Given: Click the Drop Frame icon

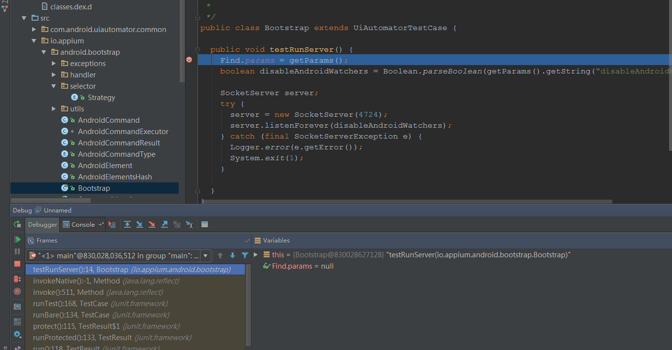Looking at the screenshot, I should coord(177,224).
